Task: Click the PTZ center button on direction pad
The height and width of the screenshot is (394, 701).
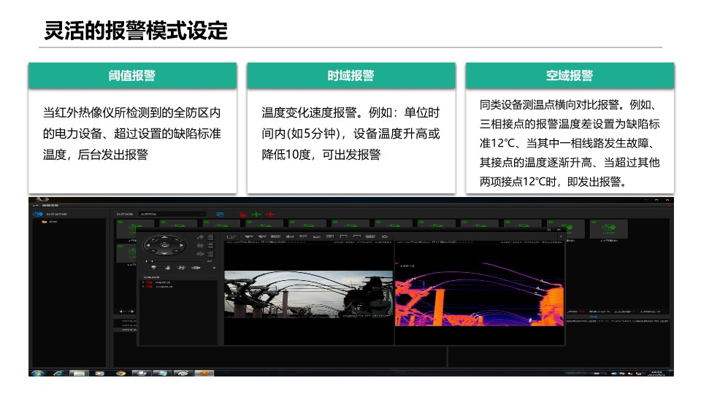Action: pos(165,247)
